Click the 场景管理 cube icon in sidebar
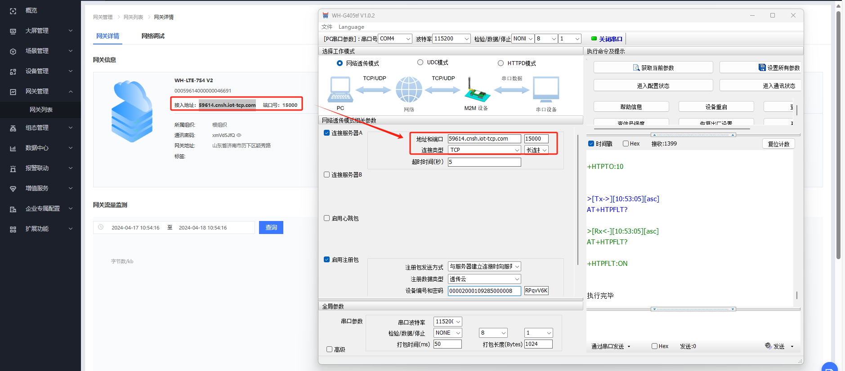The width and height of the screenshot is (845, 371). [x=13, y=51]
